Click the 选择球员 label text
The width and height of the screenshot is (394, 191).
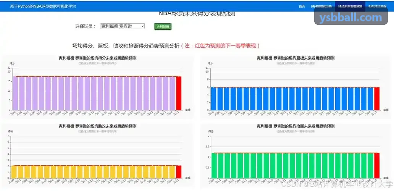point(86,26)
